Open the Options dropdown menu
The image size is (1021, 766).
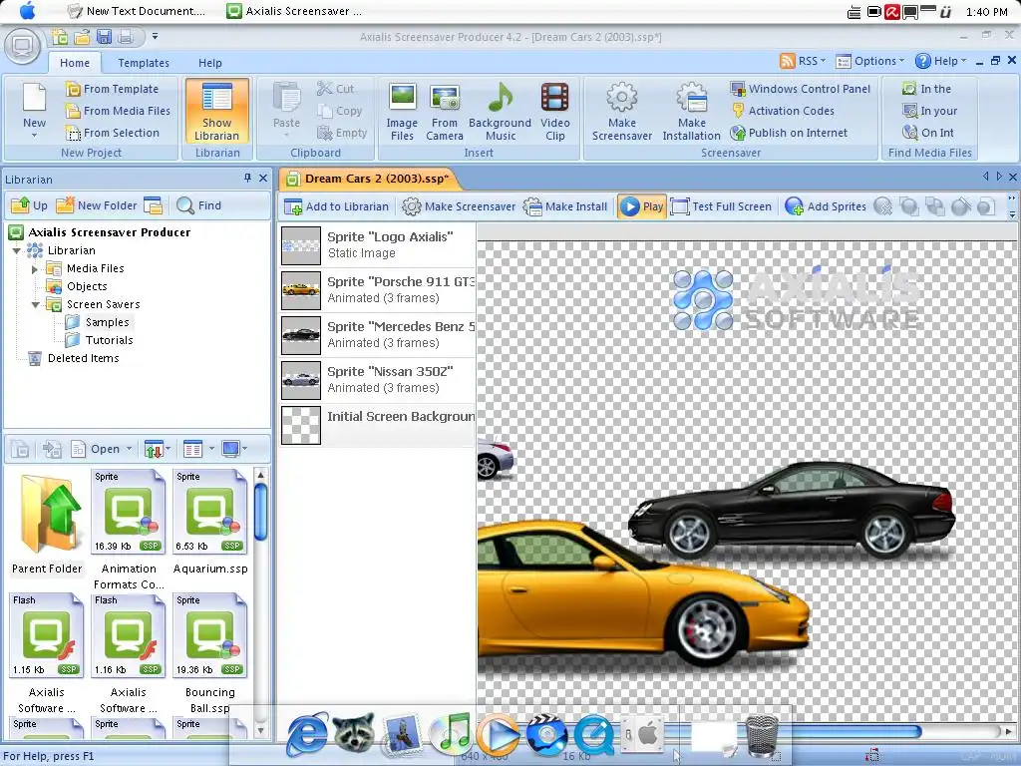pyautogui.click(x=869, y=61)
